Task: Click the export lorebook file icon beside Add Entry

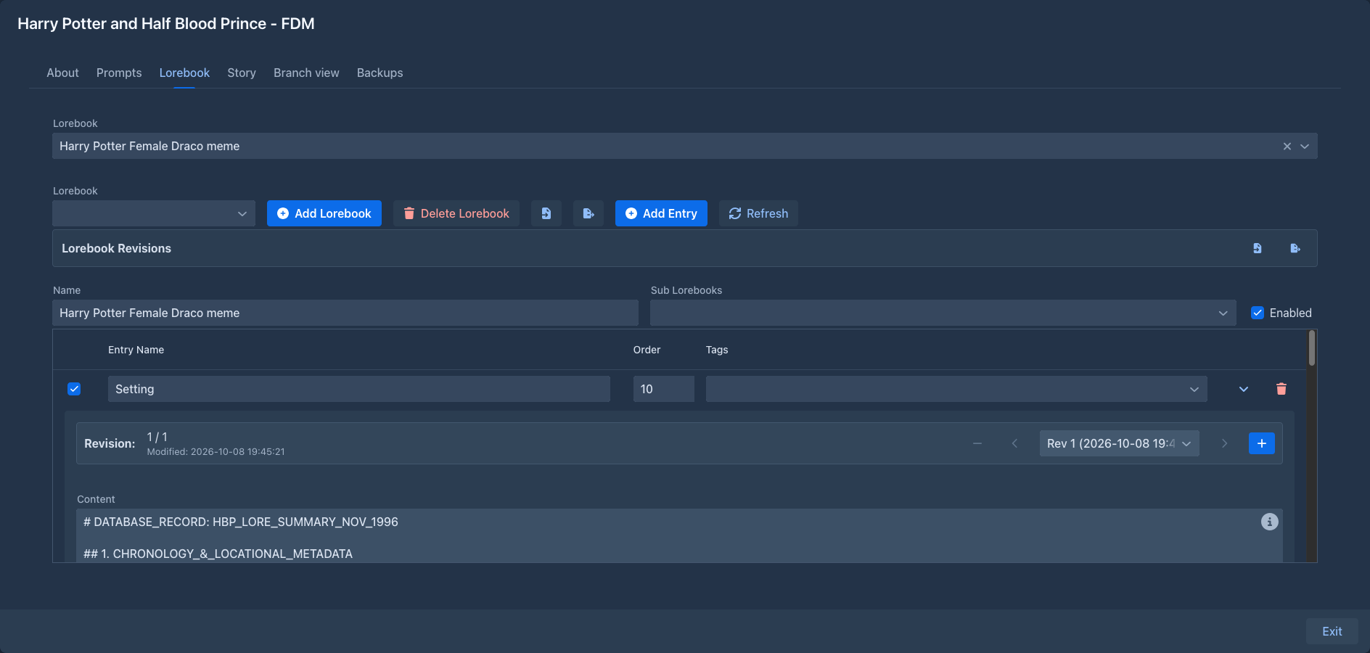Action: pos(588,213)
